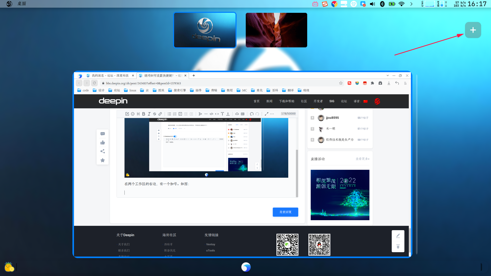Click the 发表回复 submit button
491x276 pixels.
click(285, 212)
